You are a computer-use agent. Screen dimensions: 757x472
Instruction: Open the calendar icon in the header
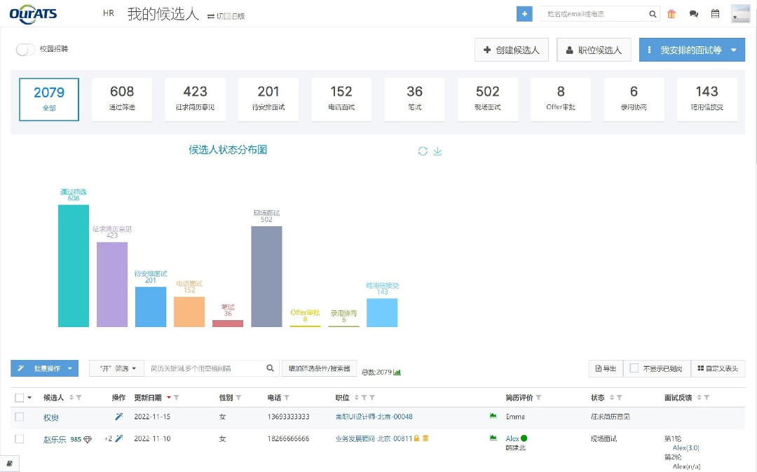pyautogui.click(x=715, y=13)
